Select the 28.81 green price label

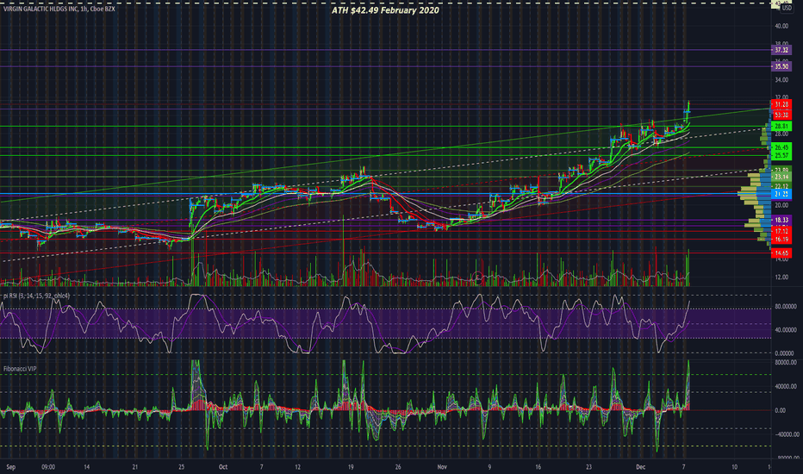tap(781, 126)
